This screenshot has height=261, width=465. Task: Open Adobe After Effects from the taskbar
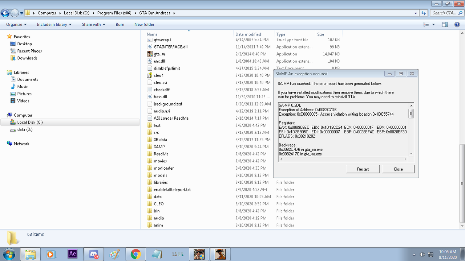pos(72,254)
